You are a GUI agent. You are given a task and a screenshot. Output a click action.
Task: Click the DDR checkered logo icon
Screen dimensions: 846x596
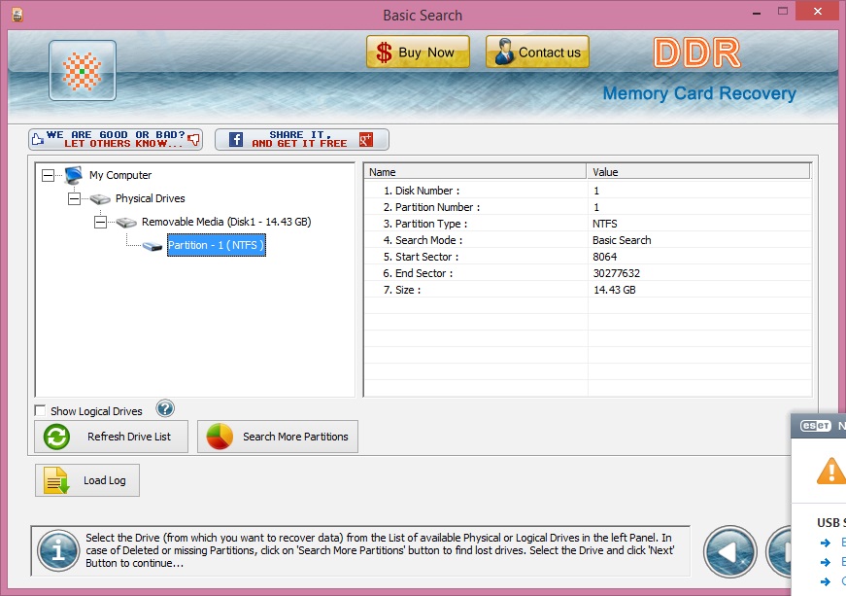click(83, 71)
